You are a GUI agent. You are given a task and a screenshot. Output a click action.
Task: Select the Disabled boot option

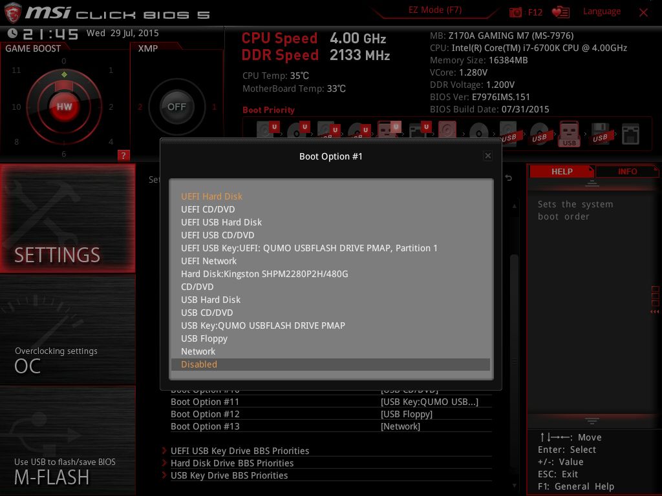[x=330, y=364]
